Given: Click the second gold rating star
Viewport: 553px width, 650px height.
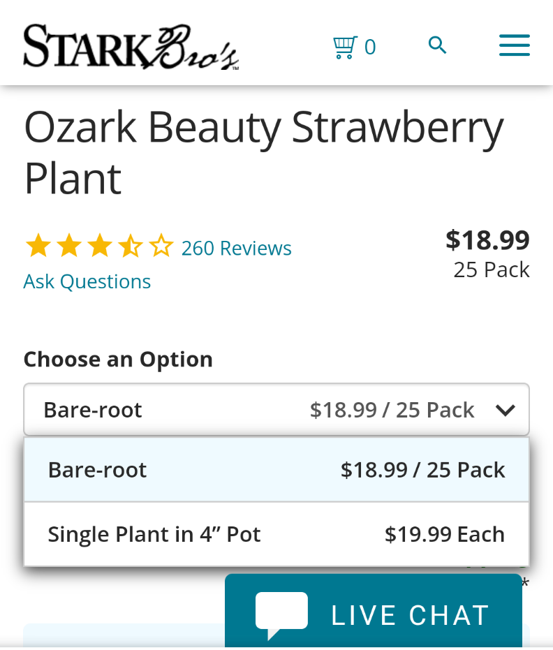Looking at the screenshot, I should pyautogui.click(x=69, y=246).
